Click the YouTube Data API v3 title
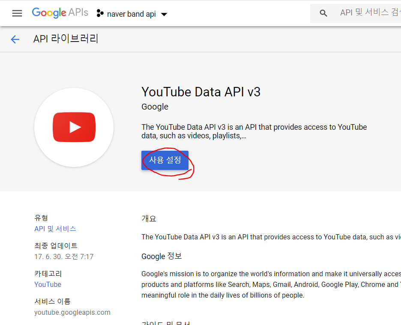The image size is (401, 325). pyautogui.click(x=201, y=92)
